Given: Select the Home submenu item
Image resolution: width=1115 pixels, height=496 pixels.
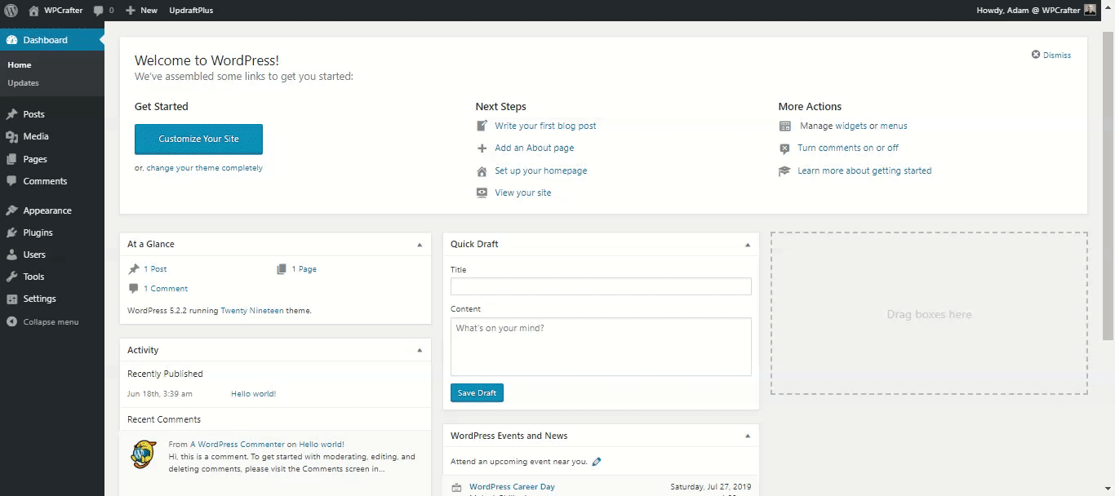Looking at the screenshot, I should [20, 65].
